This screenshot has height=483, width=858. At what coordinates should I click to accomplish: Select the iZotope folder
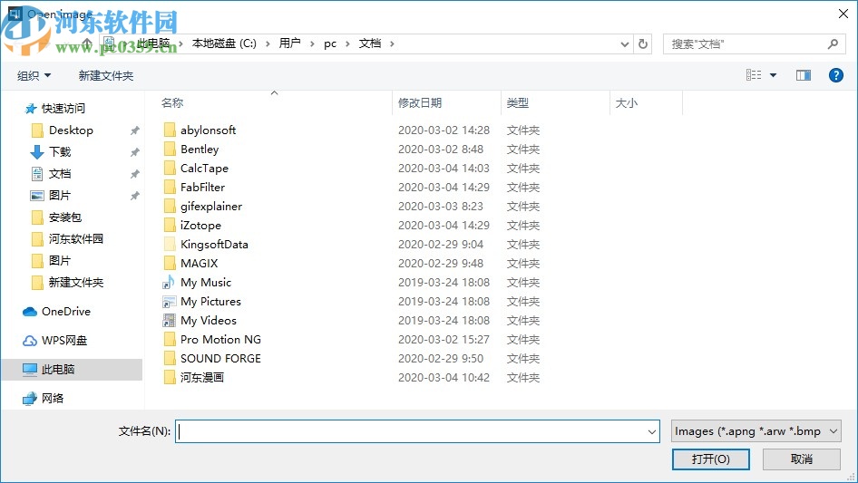pos(200,226)
